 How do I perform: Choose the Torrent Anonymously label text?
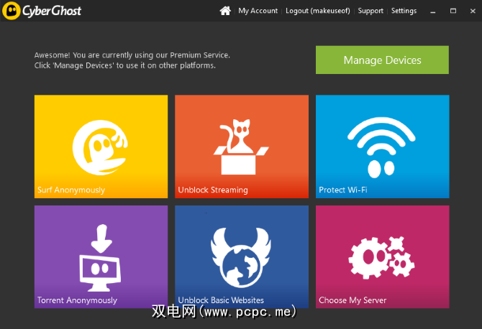coord(77,300)
